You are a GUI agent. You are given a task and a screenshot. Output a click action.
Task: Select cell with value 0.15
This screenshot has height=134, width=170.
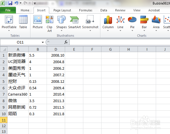38,81
